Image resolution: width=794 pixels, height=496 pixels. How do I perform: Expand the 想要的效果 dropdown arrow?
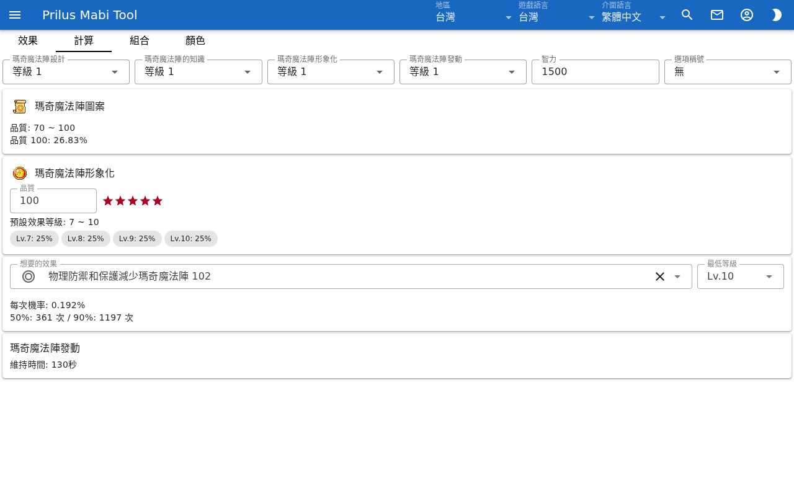tap(677, 277)
